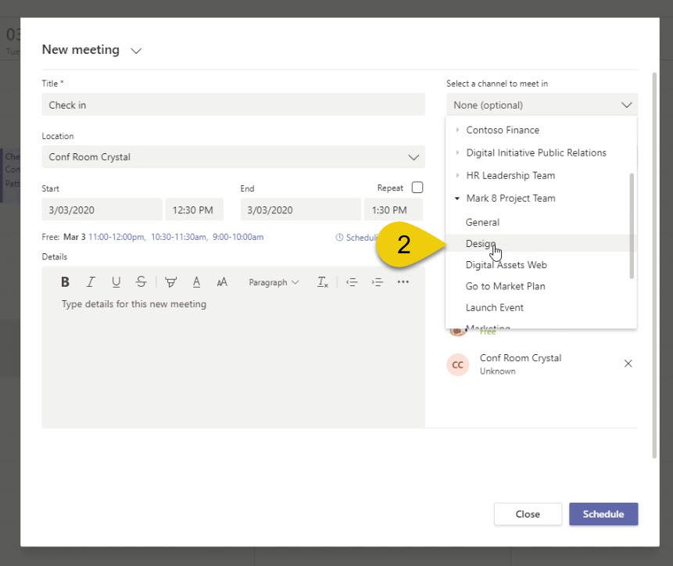This screenshot has width=673, height=566.
Task: Apply bold formatting in meeting details
Action: coord(65,281)
